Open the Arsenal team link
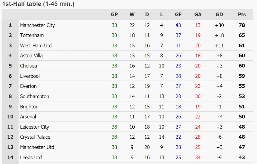Image resolution: width=257 pixels, height=164 pixels. [28, 117]
